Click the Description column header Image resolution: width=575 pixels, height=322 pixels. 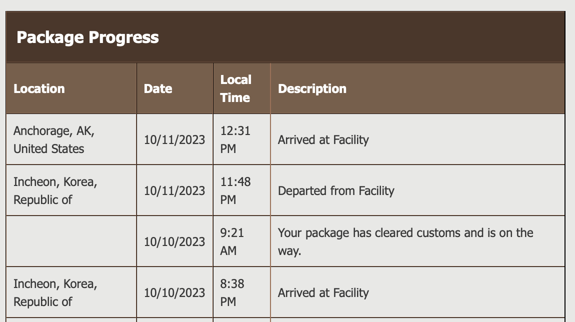pyautogui.click(x=312, y=89)
